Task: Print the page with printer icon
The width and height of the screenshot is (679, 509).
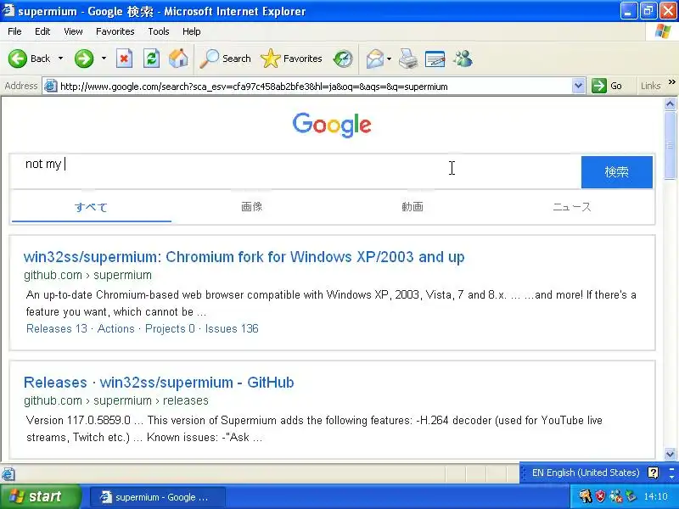Action: coord(408,59)
